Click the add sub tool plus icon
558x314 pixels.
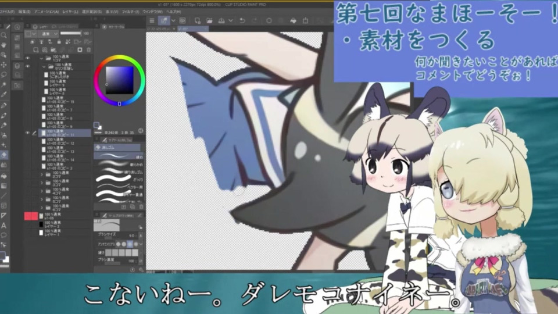point(124,206)
